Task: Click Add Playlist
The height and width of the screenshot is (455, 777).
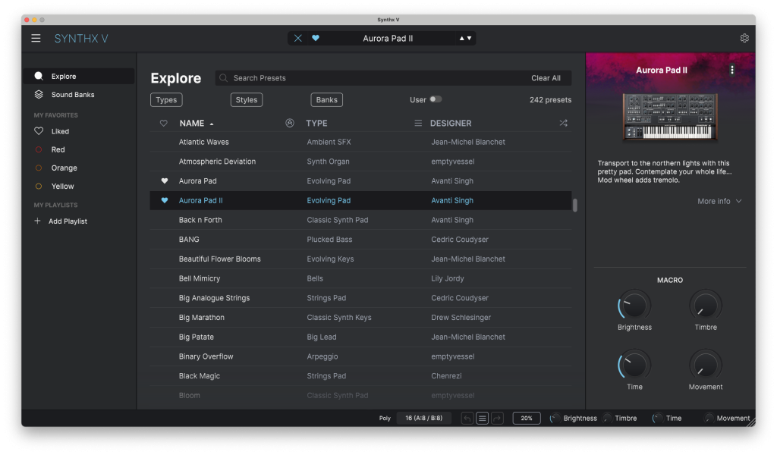Action: pyautogui.click(x=68, y=221)
